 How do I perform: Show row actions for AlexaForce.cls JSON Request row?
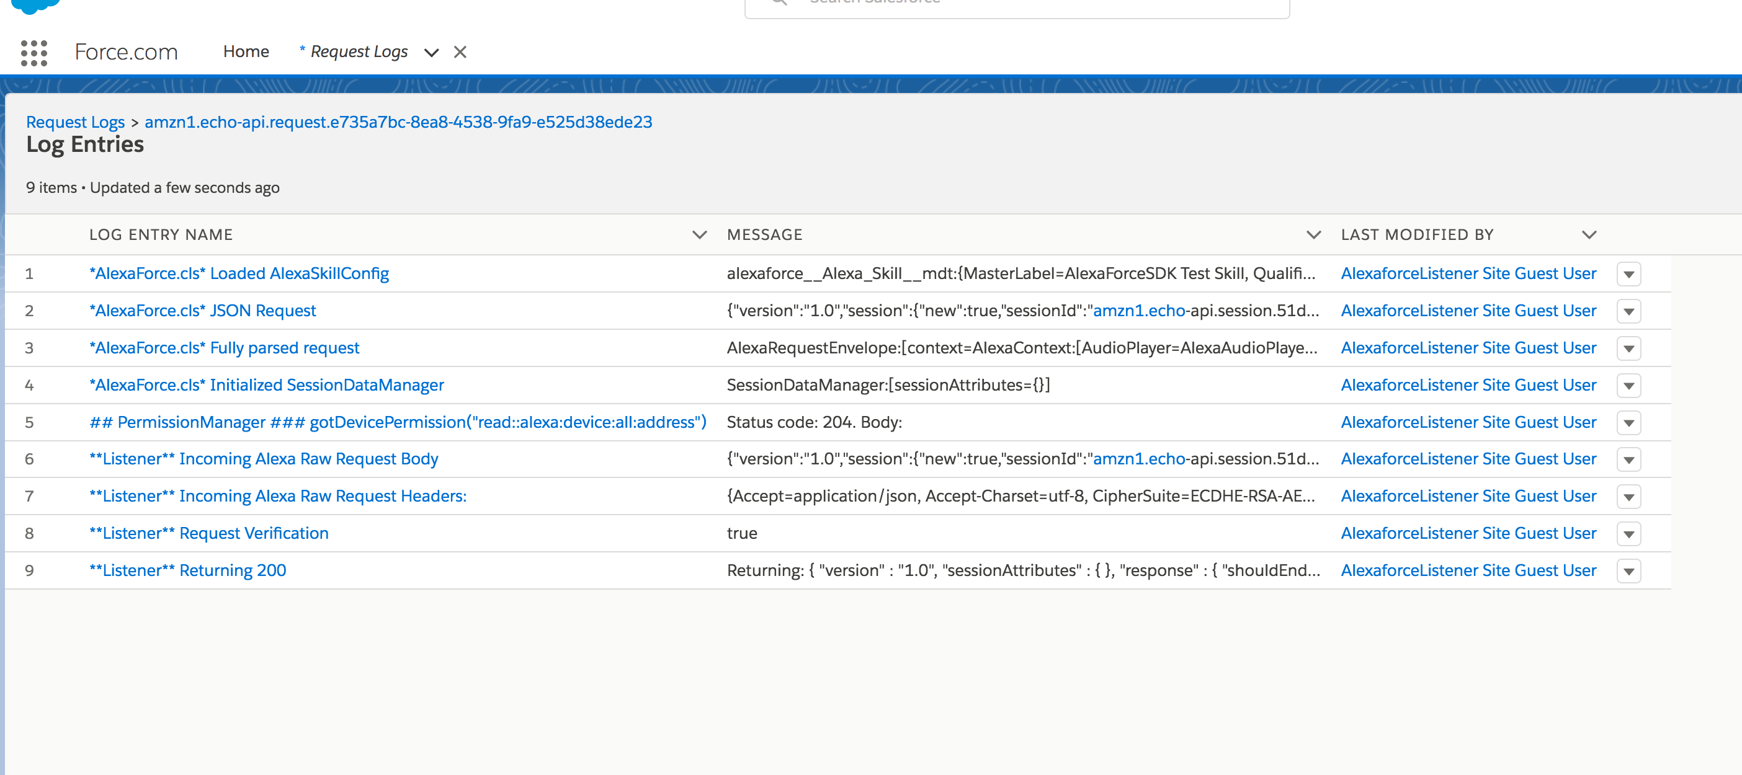1628,311
